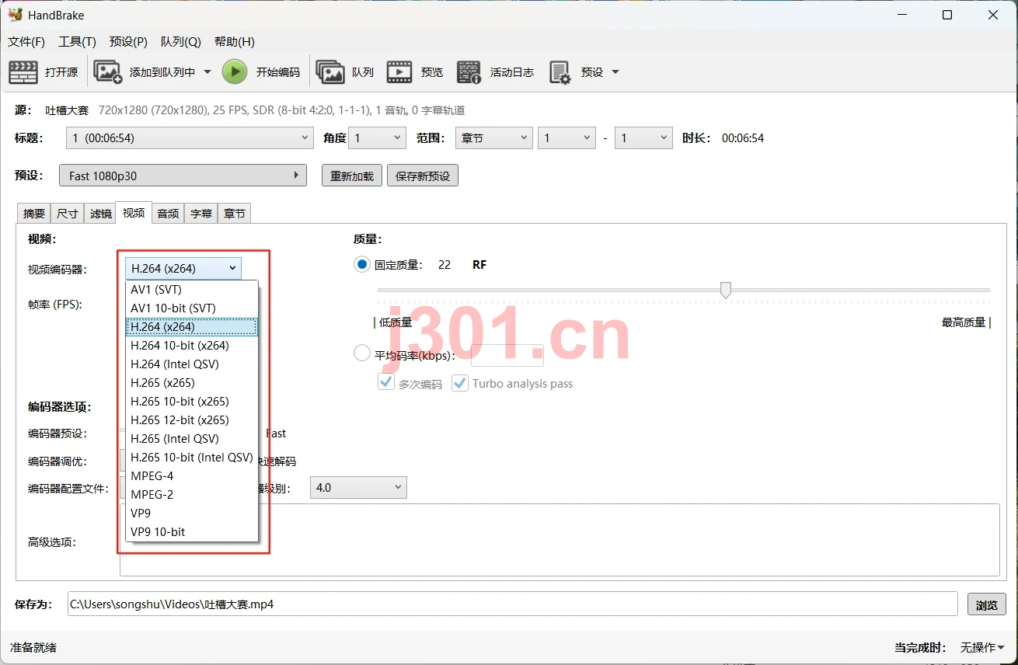Switch to the Chapters (章节) tab

235,214
